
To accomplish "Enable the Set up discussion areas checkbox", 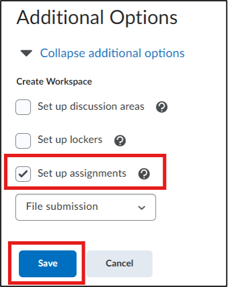I will 23,107.
